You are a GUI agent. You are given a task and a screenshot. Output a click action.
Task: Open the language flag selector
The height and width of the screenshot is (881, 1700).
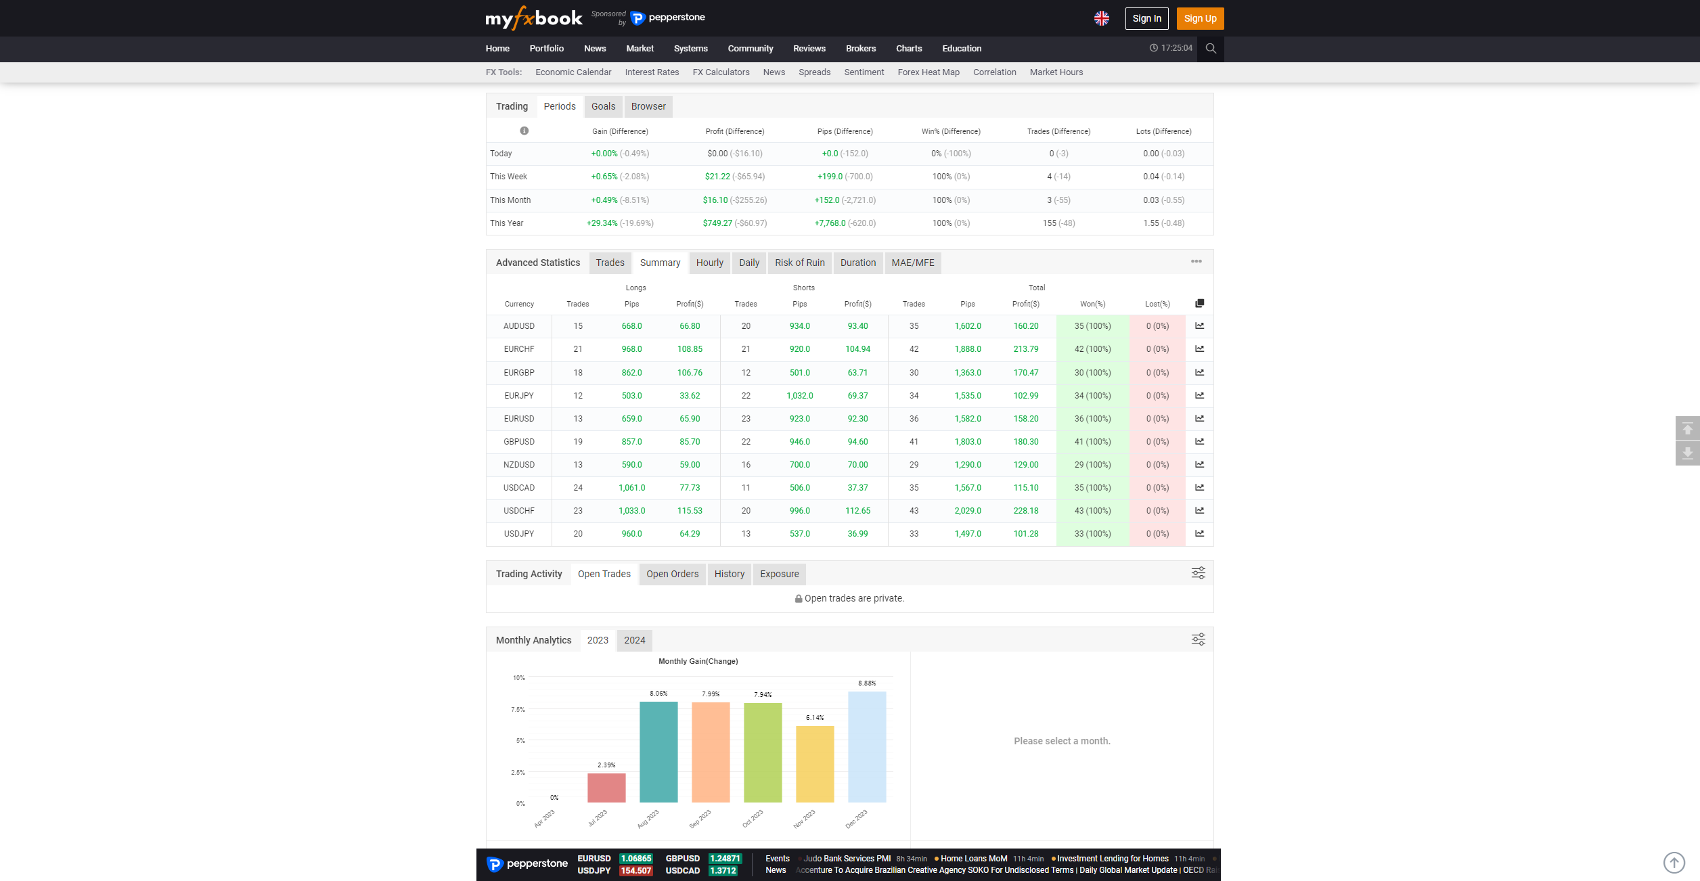click(1102, 18)
